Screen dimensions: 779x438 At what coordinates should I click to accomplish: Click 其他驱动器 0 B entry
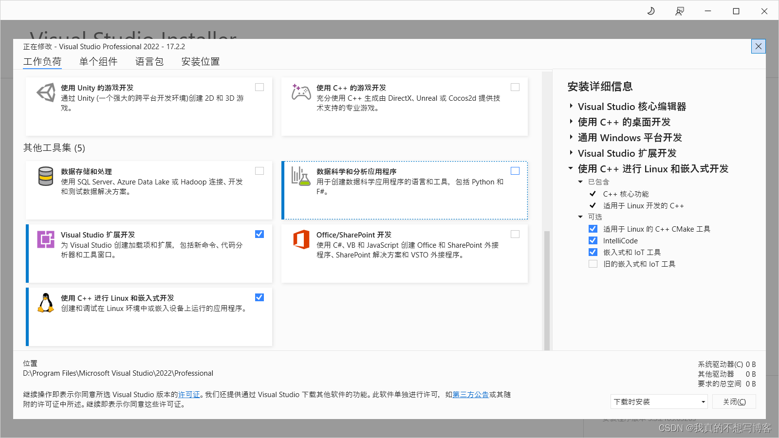[x=726, y=374]
